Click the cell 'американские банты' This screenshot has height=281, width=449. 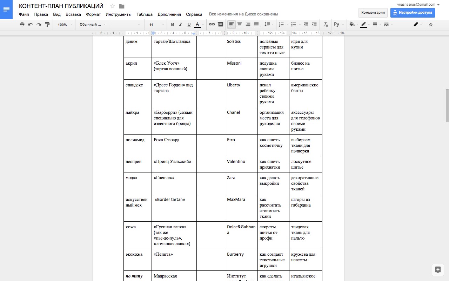tap(306, 93)
